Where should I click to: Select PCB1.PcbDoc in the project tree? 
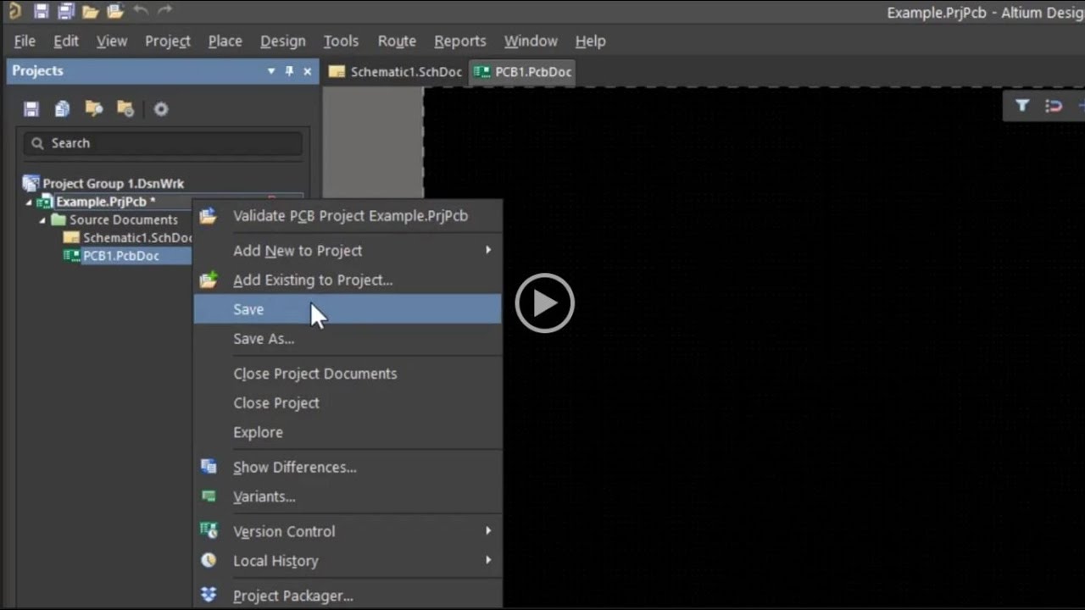click(120, 256)
